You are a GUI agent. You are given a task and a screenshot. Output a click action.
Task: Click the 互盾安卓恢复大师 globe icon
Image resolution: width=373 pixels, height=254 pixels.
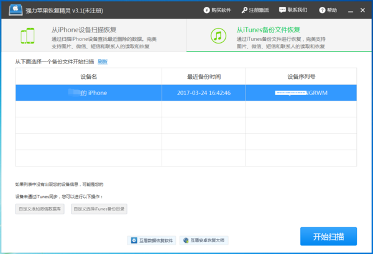(x=186, y=240)
